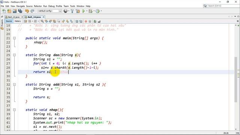Screen dimensions: 240x135
Task: Undo the last edit via the toolbar
Action: [27, 11]
